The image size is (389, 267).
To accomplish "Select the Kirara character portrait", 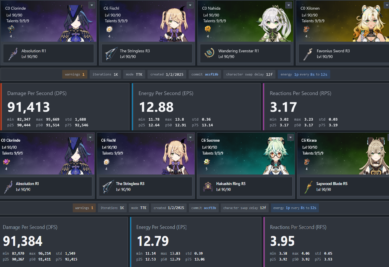I will [374, 156].
